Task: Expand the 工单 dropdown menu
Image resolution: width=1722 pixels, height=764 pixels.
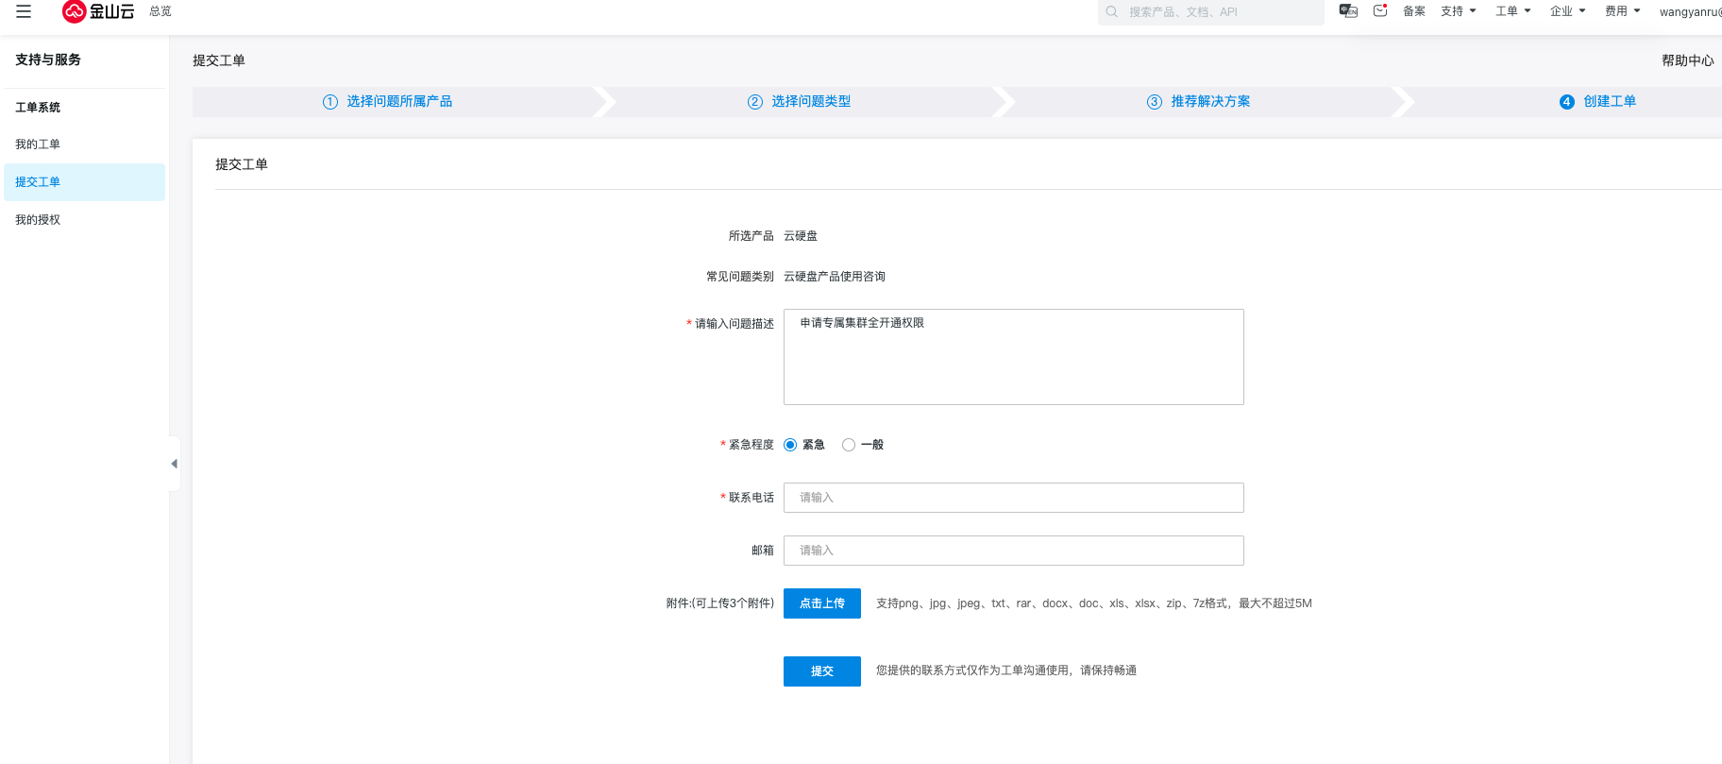Action: [x=1513, y=11]
